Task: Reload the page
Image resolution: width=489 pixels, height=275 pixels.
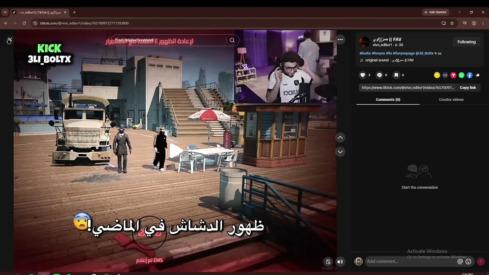Action: [24, 23]
